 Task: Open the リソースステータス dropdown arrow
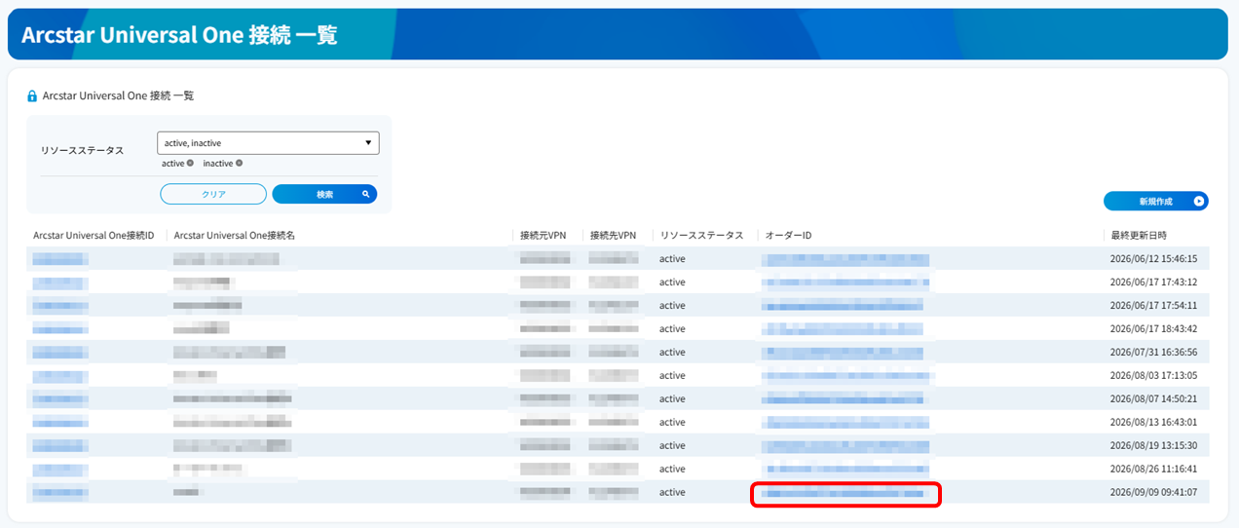point(368,143)
